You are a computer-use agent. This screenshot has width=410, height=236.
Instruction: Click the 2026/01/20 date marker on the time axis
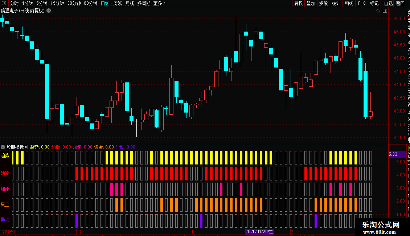click(259, 232)
